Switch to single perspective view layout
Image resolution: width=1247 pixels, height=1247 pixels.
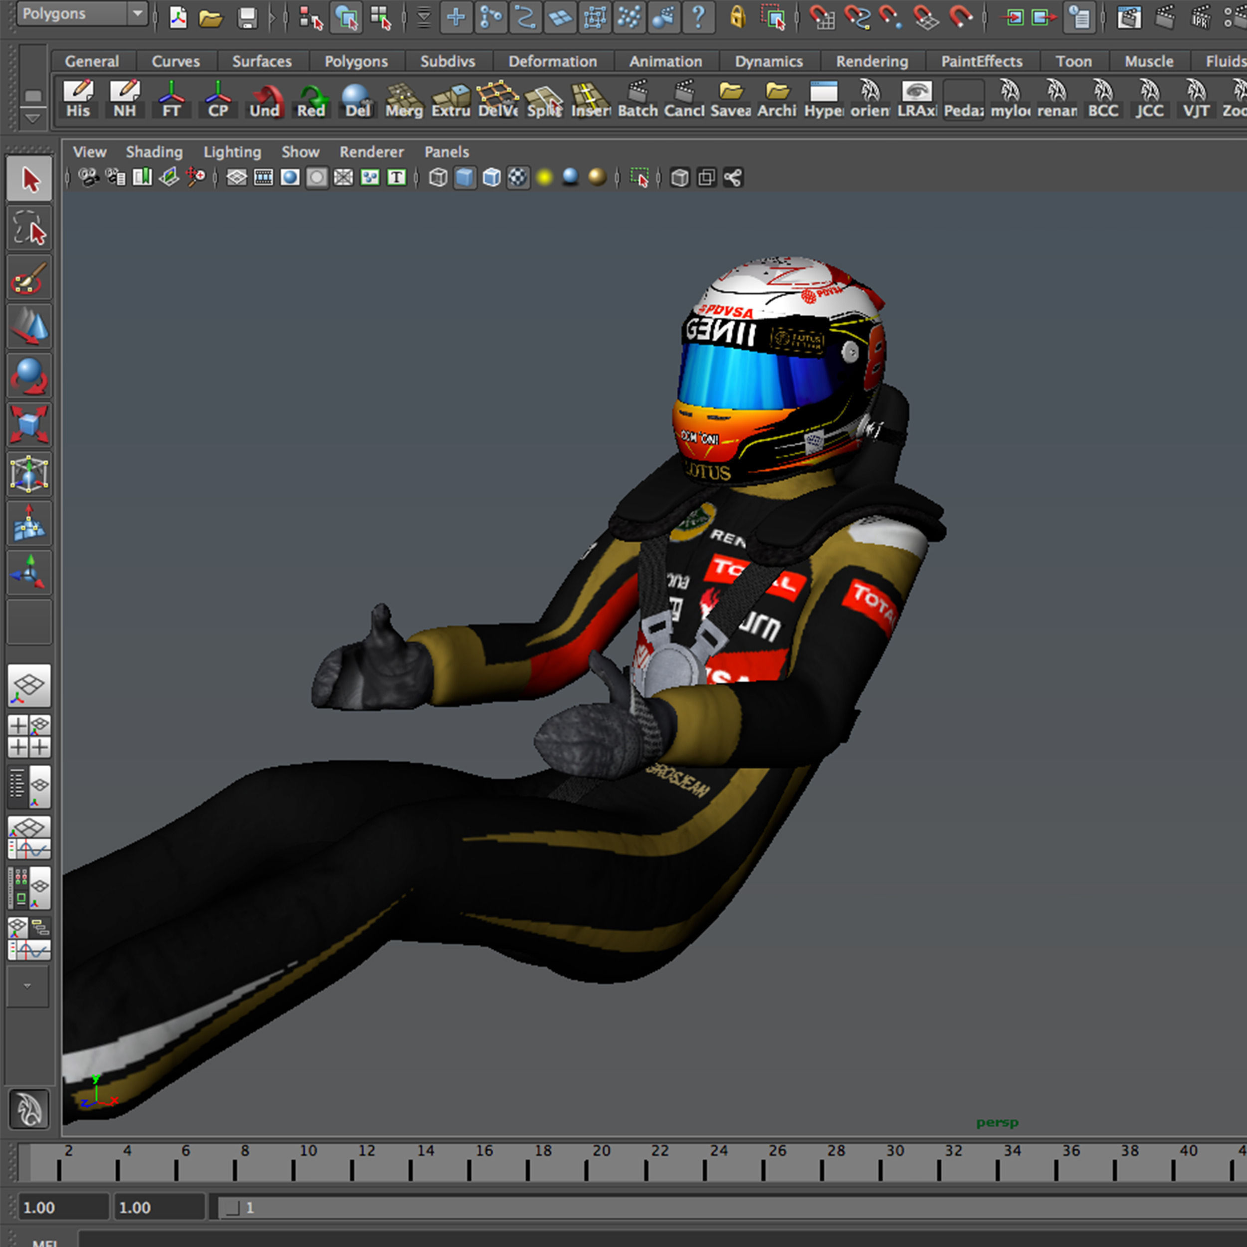pos(30,685)
